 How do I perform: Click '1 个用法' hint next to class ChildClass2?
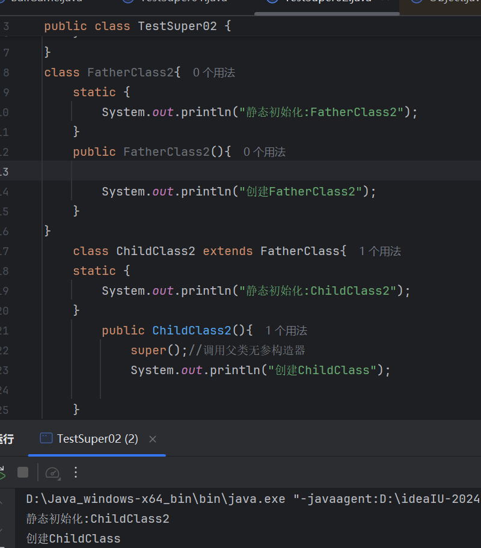pos(379,251)
